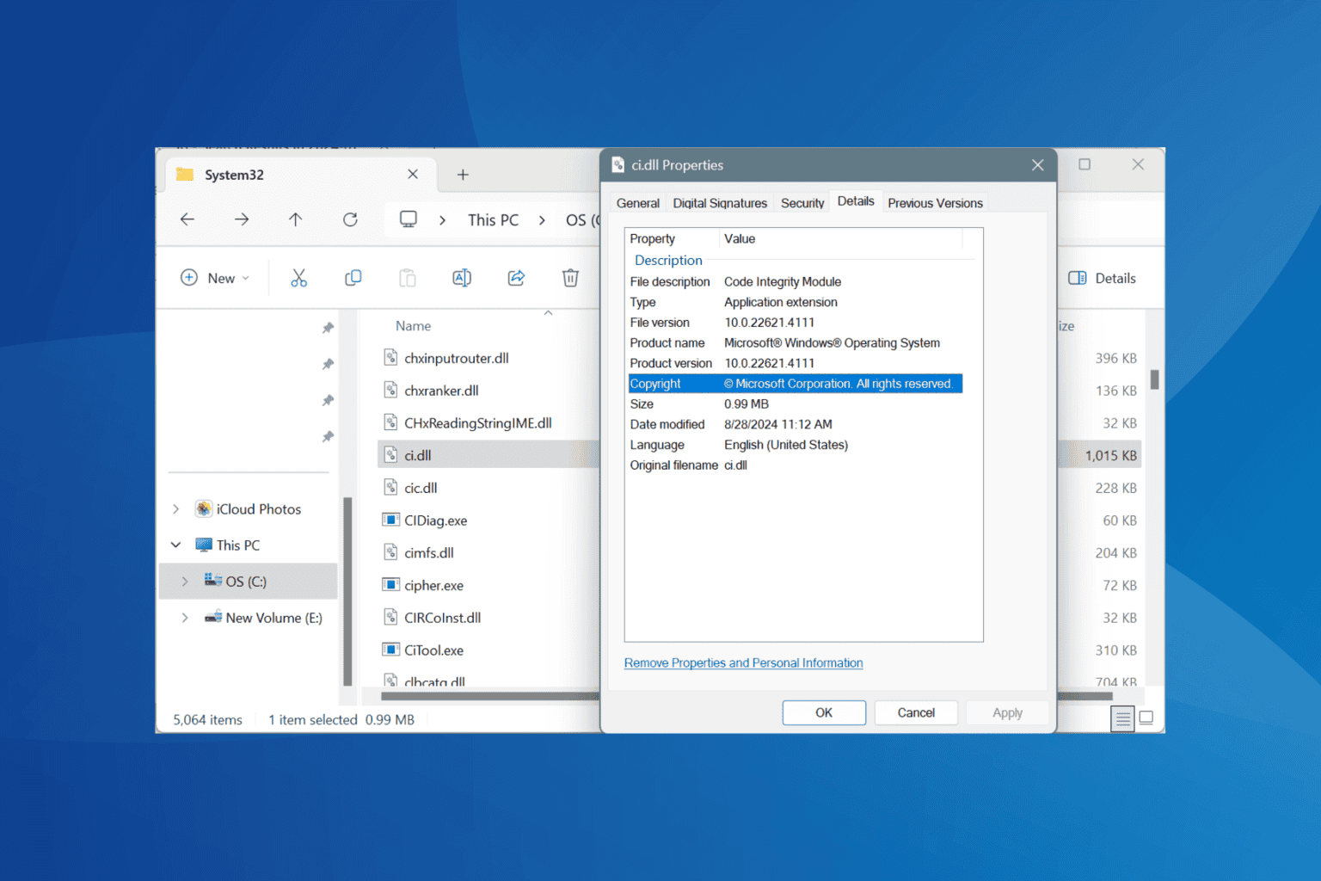
Task: Expand the OS (C:) tree node
Action: 185,582
